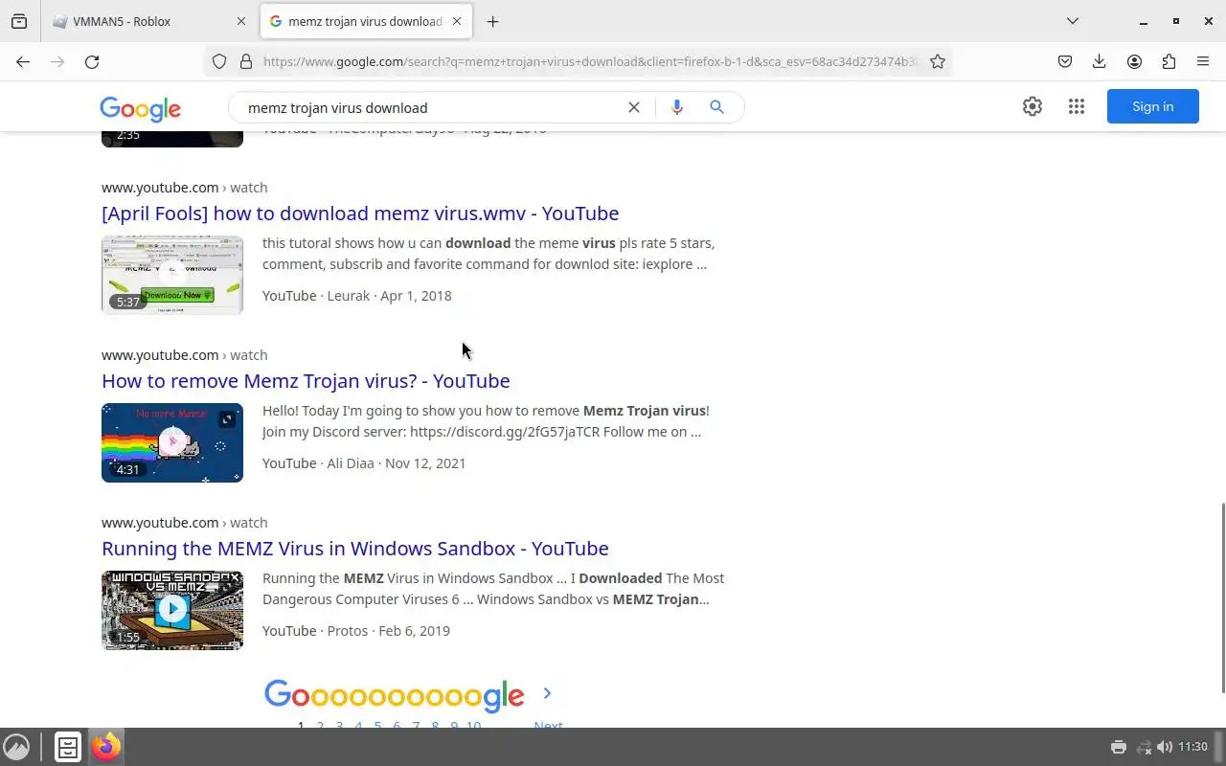Open network connection tray icon
This screenshot has width=1226, height=766.
click(x=1144, y=747)
